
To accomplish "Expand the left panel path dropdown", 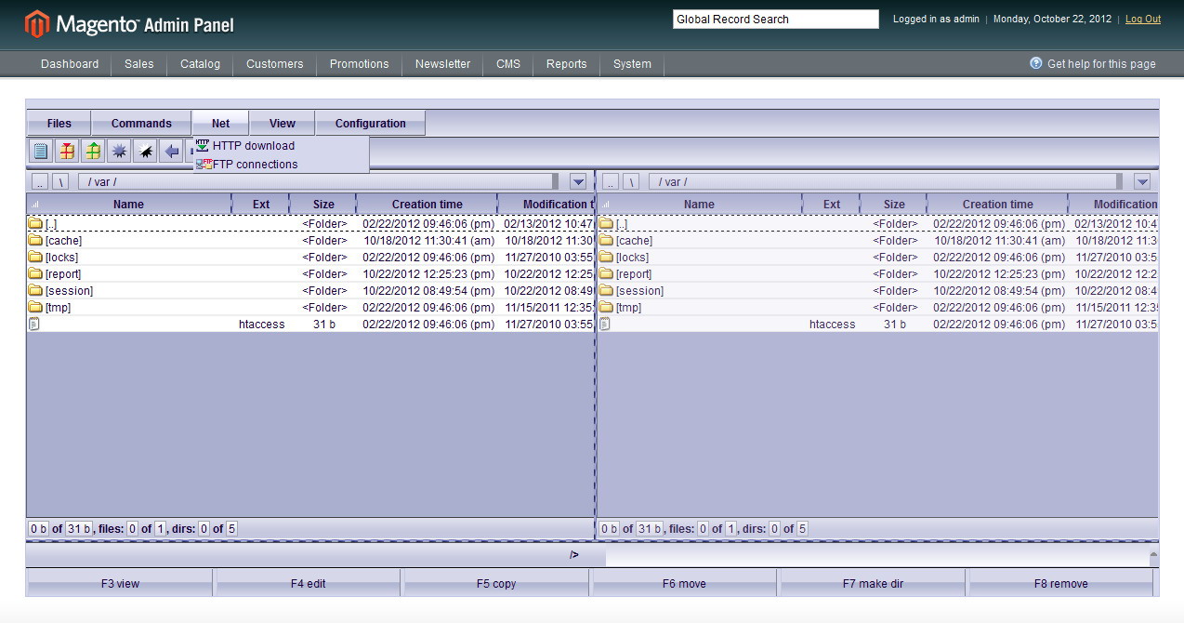I will coord(578,181).
